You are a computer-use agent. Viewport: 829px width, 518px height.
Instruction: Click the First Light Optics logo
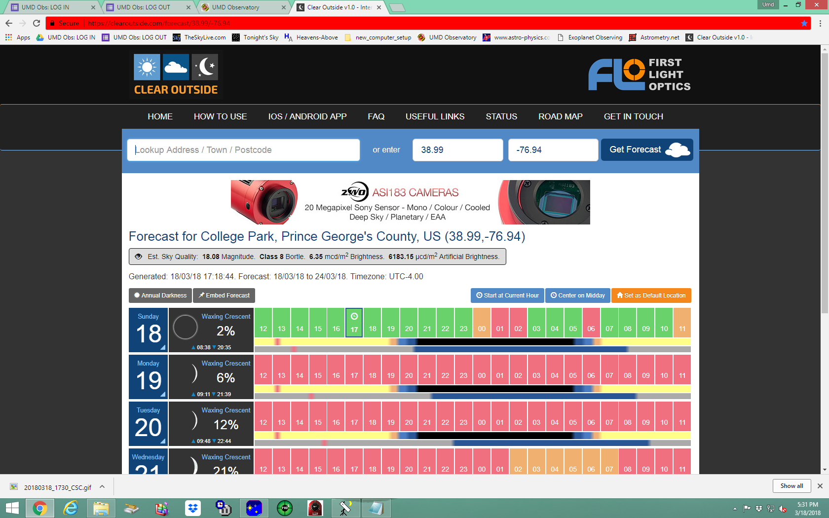[639, 74]
